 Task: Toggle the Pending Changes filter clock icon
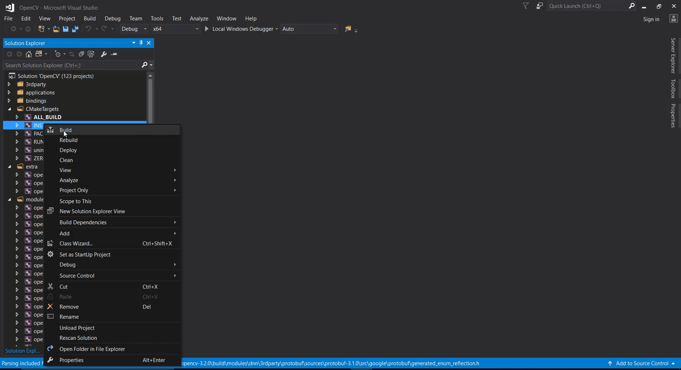click(58, 54)
